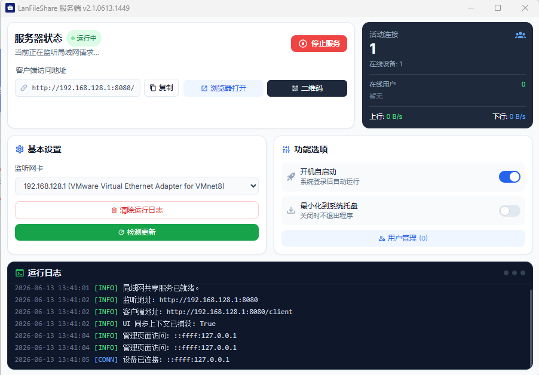Click the [CONN] 设备已连接 log line
The height and width of the screenshot is (375, 539).
(x=122, y=359)
